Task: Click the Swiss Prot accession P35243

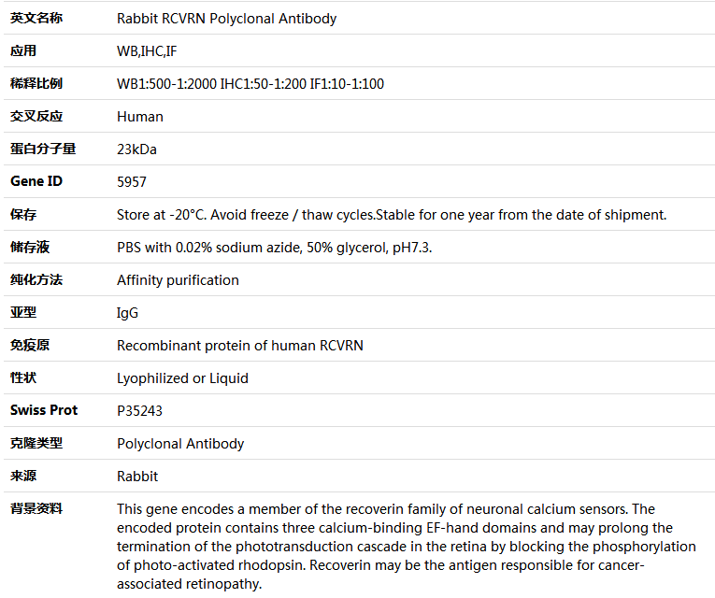Action: click(139, 411)
